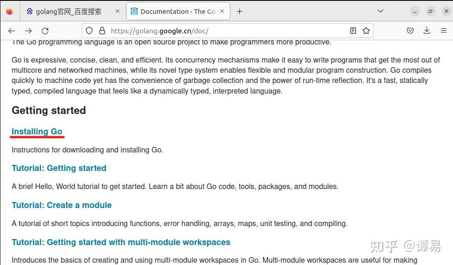Click the 'A brief Hello, World tutorial' description
Viewport: 453px width, 265px height.
(175, 187)
